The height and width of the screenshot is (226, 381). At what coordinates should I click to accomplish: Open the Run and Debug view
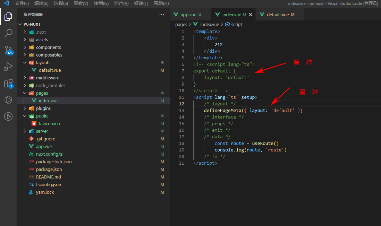coord(8,67)
